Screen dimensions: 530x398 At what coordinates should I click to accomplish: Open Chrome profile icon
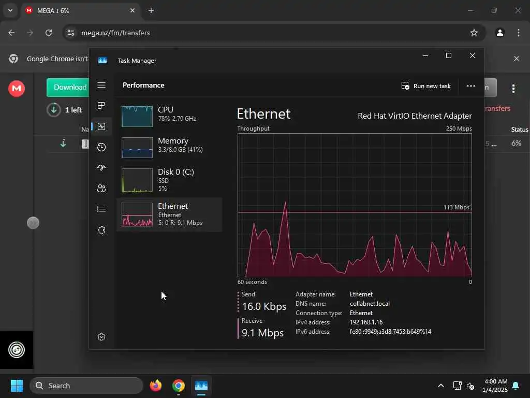tap(500, 33)
